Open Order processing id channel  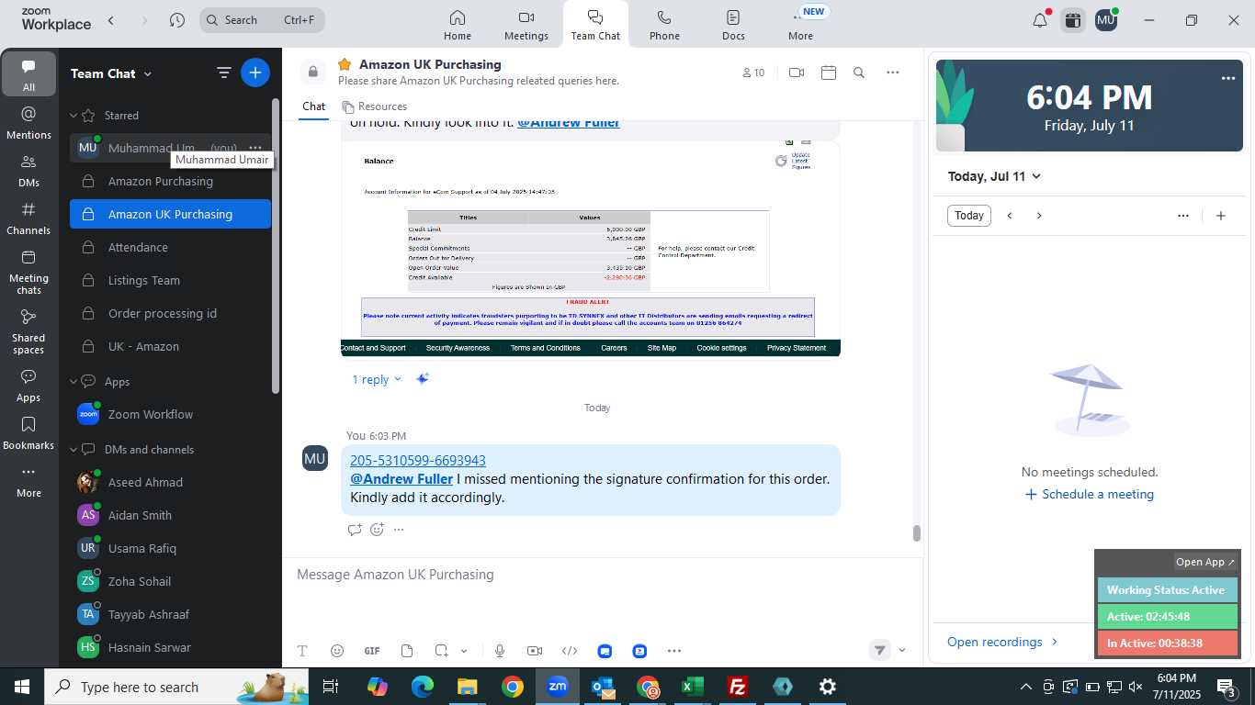point(170,313)
